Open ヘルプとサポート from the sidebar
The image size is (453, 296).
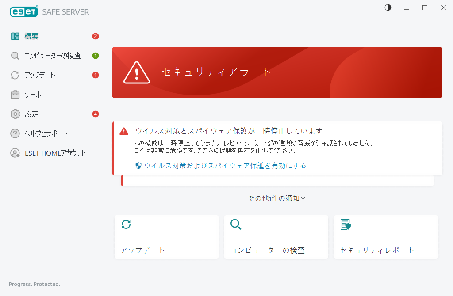point(46,133)
